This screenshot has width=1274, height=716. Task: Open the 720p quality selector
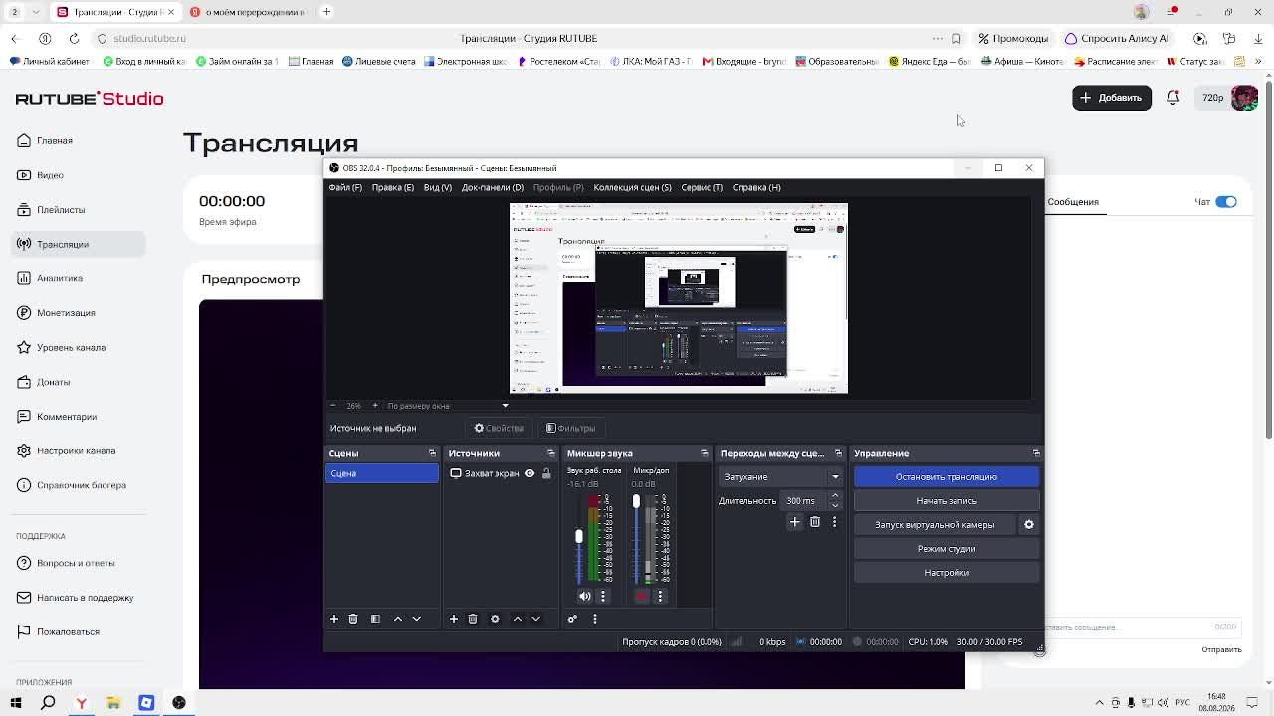click(x=1213, y=98)
